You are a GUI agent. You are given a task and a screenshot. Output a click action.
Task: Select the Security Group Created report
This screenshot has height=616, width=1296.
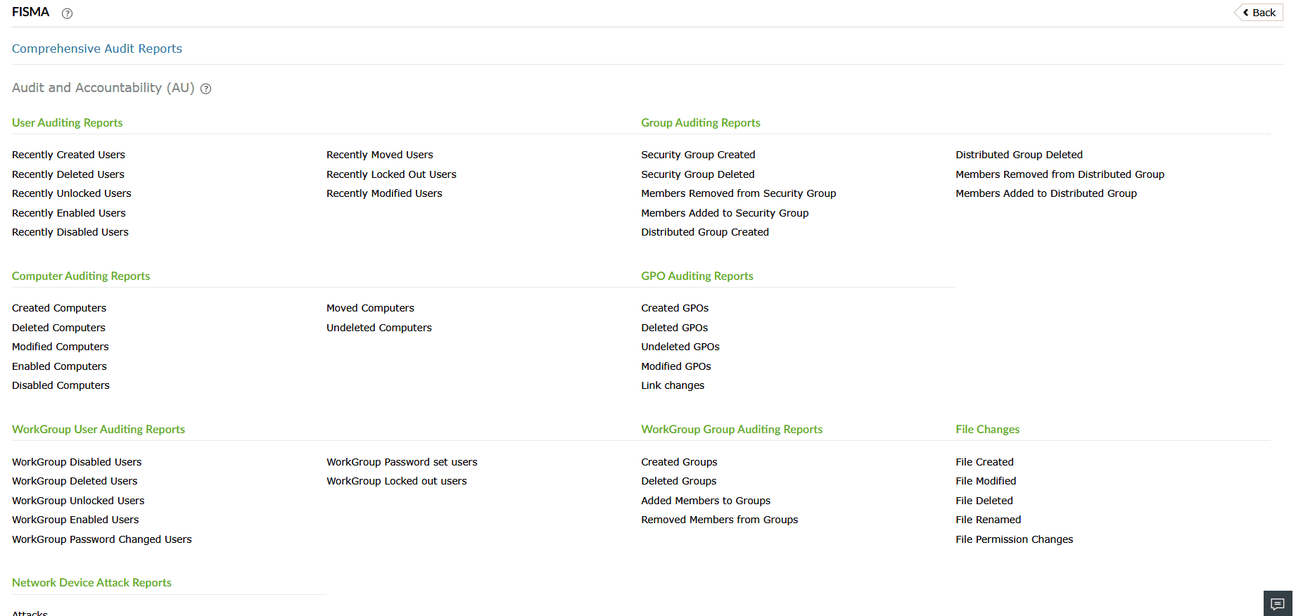click(698, 155)
